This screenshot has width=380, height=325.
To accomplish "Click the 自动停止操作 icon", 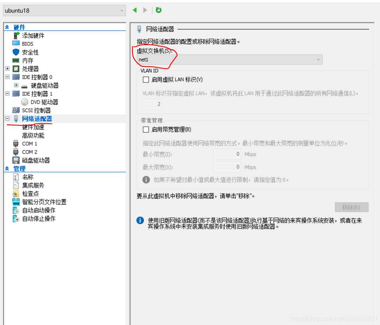I will (16, 219).
